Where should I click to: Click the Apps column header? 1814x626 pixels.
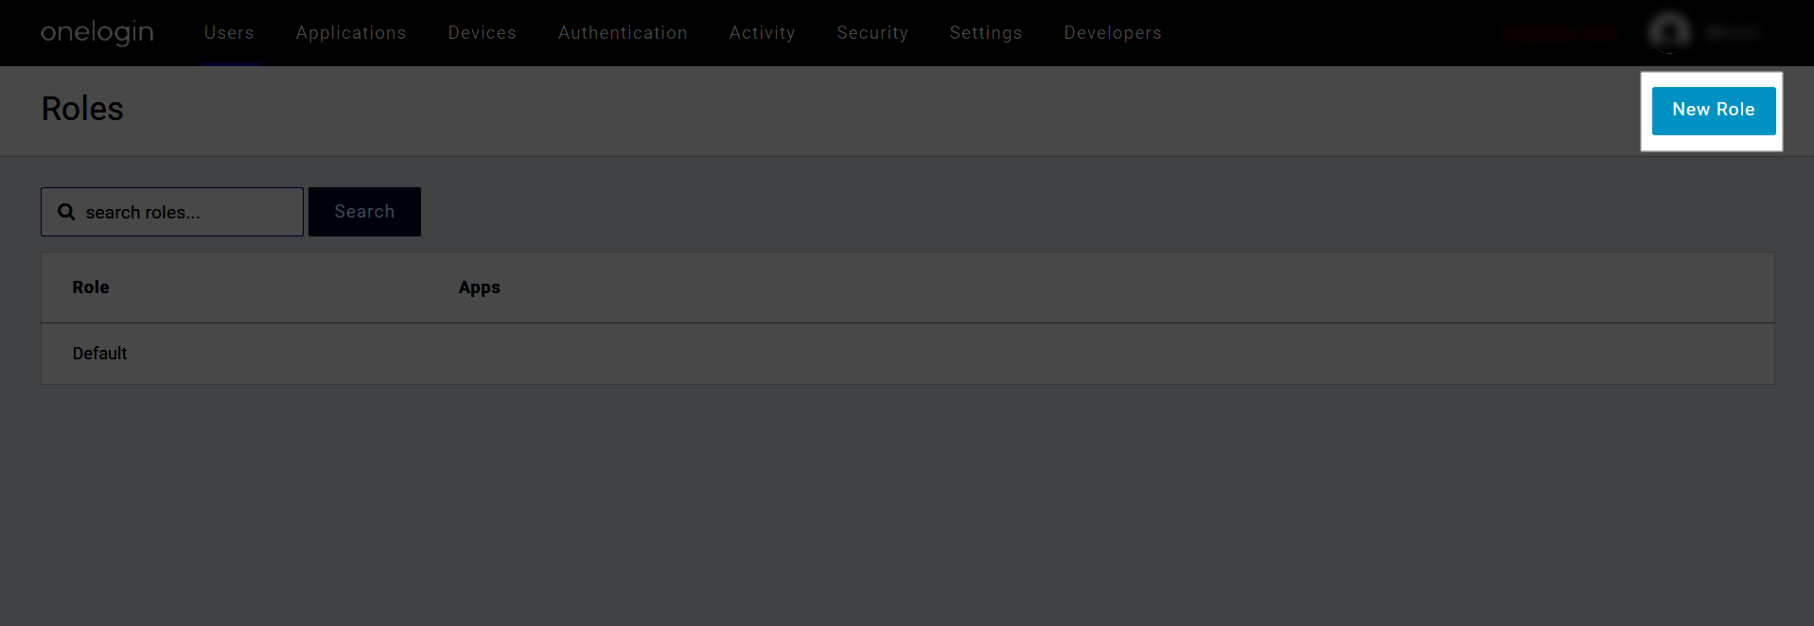click(x=479, y=287)
